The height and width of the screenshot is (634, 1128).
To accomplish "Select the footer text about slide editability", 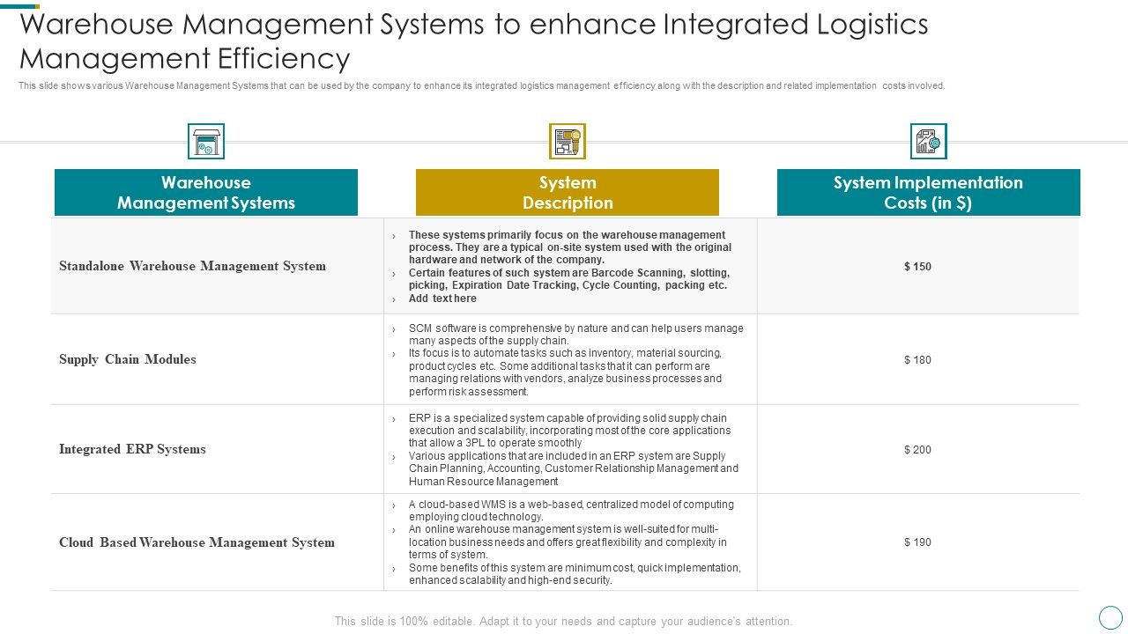I will (564, 621).
